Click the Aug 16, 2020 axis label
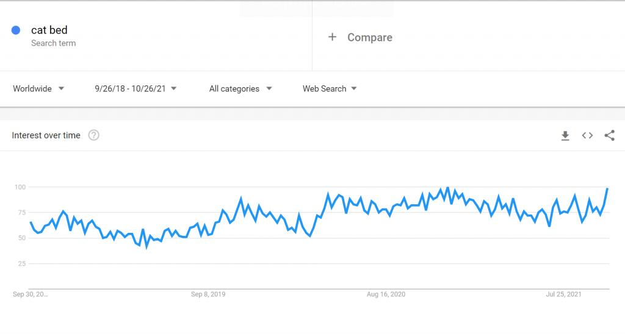This screenshot has width=625, height=334. [x=386, y=294]
